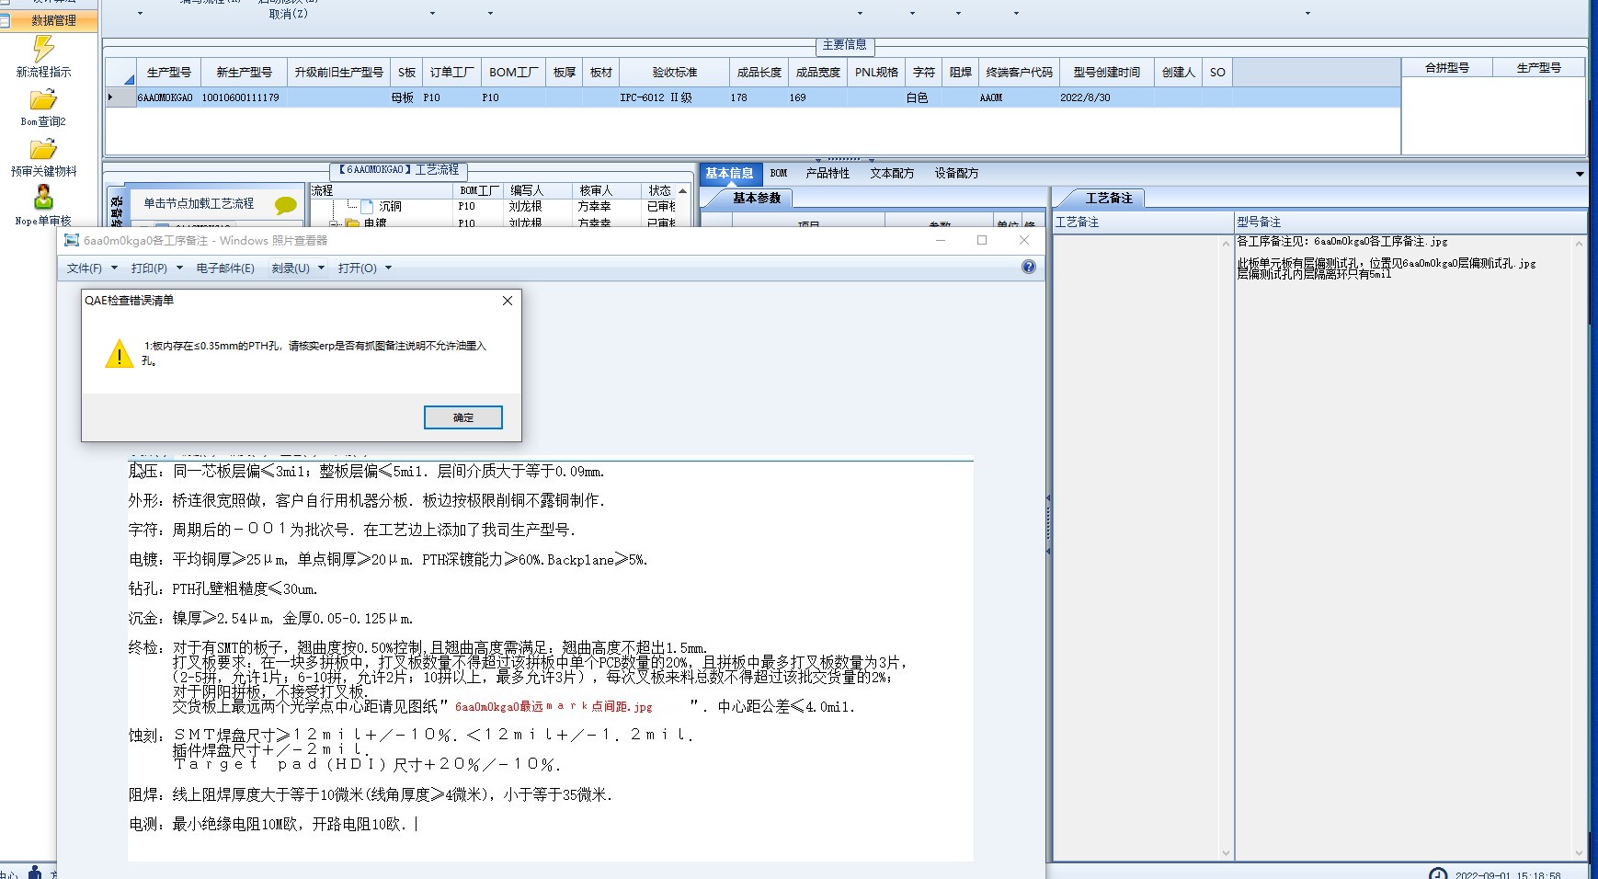
Task: Close the QAE检查错误清单 dialog
Action: pos(508,301)
